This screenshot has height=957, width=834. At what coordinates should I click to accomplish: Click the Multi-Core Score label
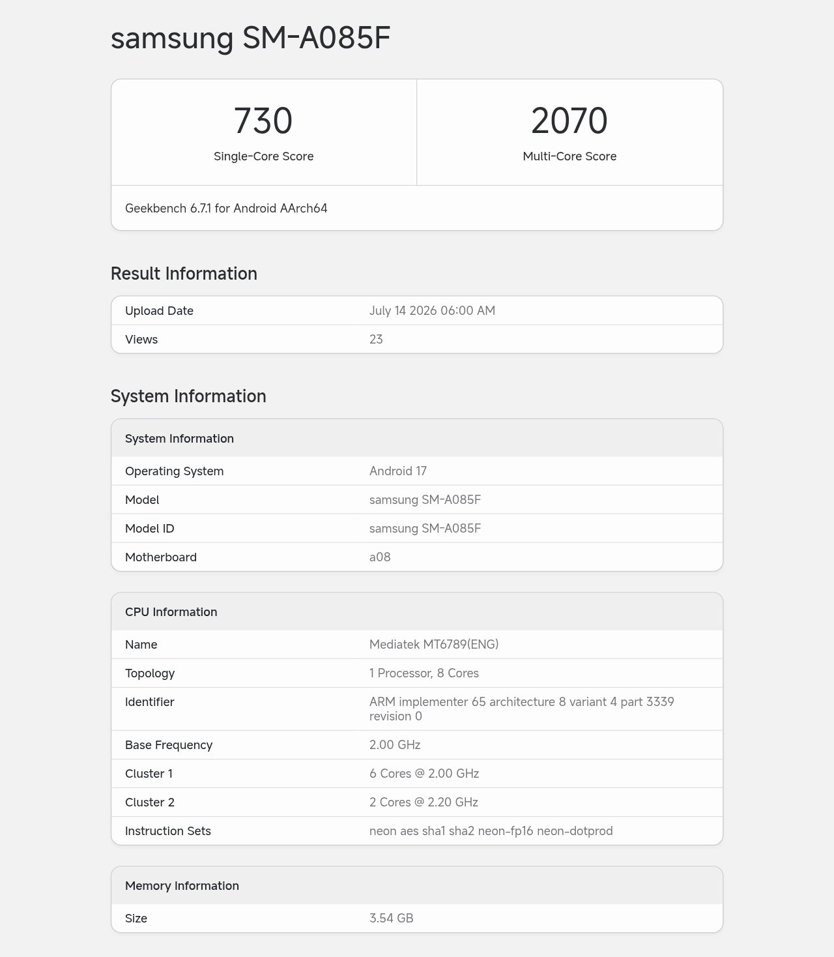point(569,156)
